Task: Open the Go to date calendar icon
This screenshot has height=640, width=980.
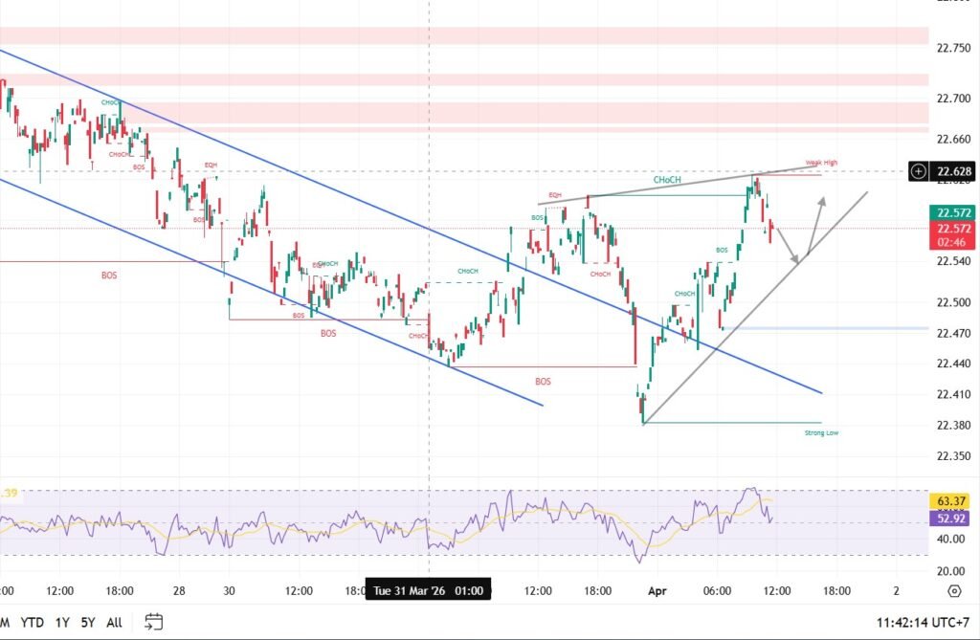Action: [153, 622]
